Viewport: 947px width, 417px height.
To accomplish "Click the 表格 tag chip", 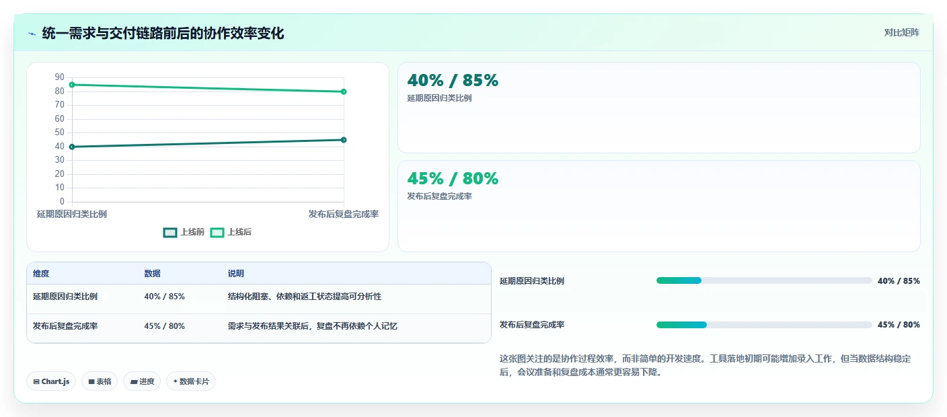I will pos(100,381).
